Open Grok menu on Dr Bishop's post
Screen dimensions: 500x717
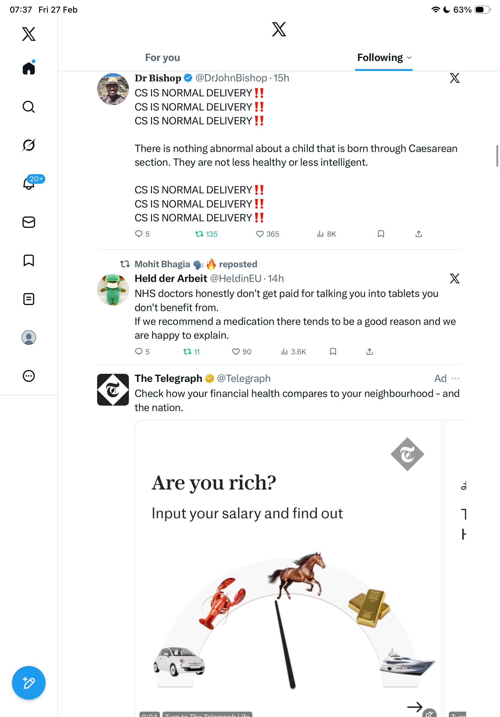click(x=454, y=78)
